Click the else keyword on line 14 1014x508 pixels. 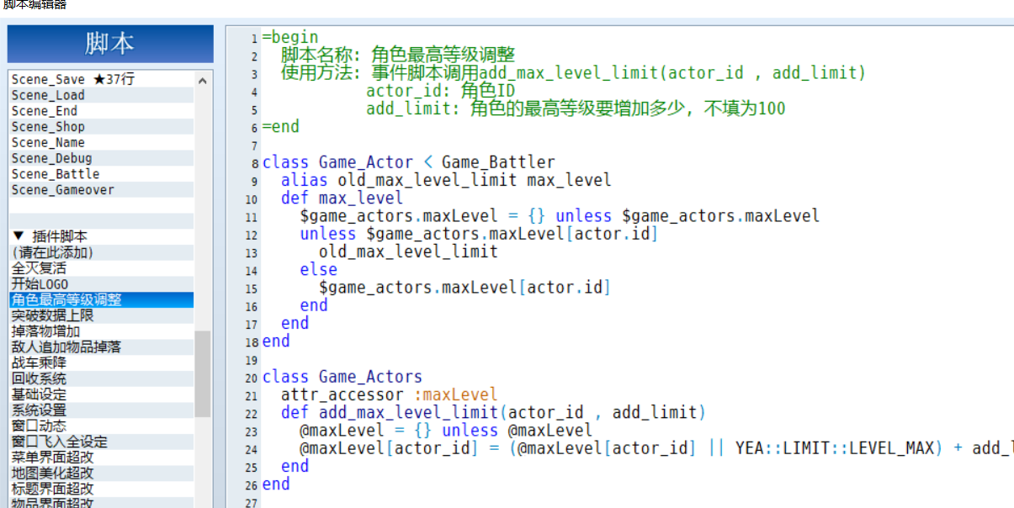coord(319,270)
